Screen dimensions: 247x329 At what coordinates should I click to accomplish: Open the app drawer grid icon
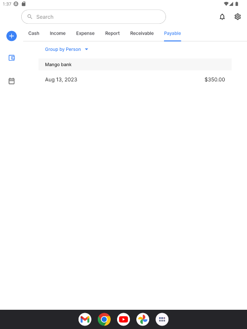point(162,319)
